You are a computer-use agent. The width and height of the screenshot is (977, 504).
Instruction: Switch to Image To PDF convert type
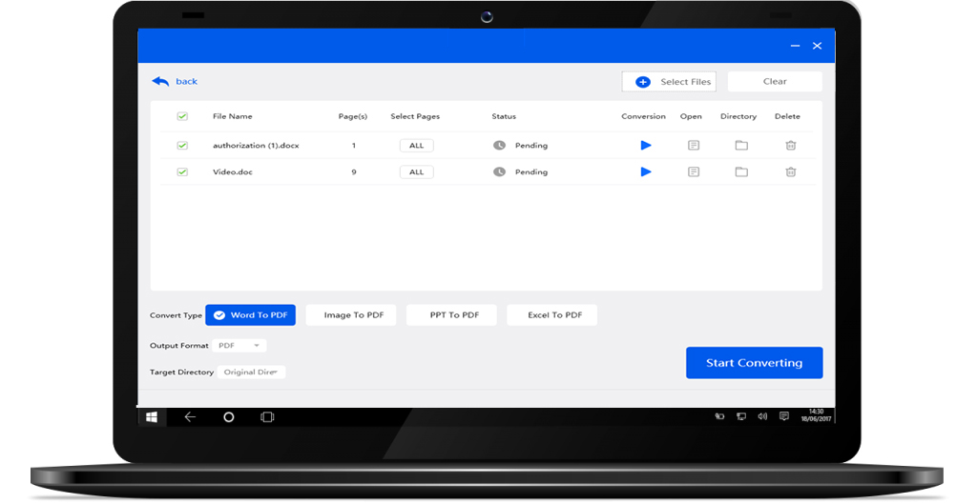(353, 314)
